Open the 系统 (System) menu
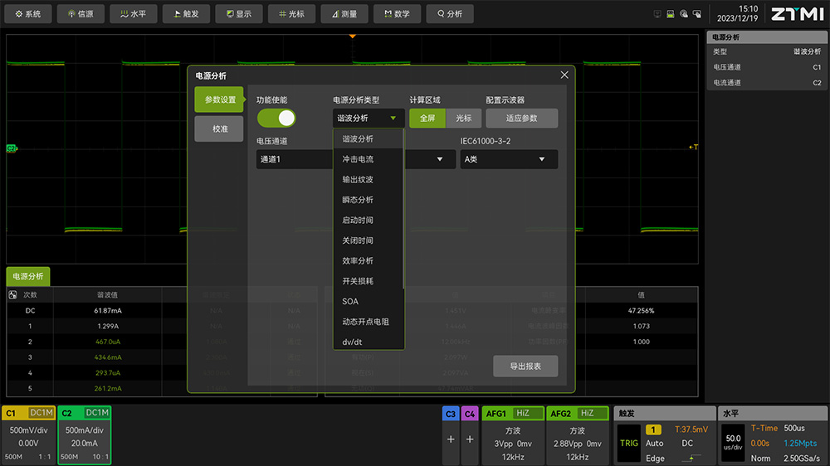The width and height of the screenshot is (830, 466). [29, 14]
